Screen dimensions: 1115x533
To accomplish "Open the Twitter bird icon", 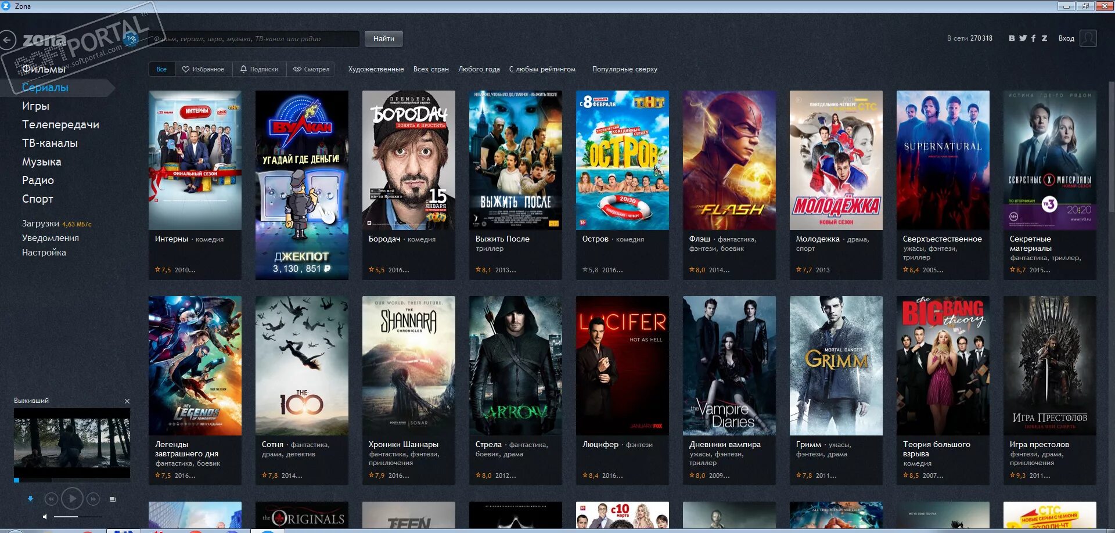I will click(x=1023, y=38).
